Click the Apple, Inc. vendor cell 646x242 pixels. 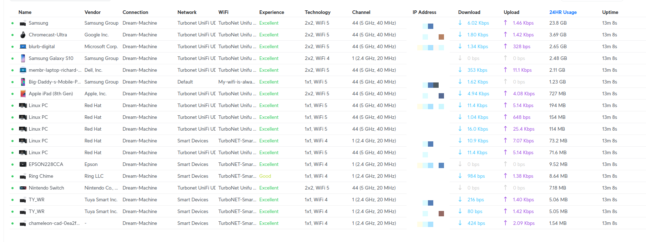coord(95,94)
